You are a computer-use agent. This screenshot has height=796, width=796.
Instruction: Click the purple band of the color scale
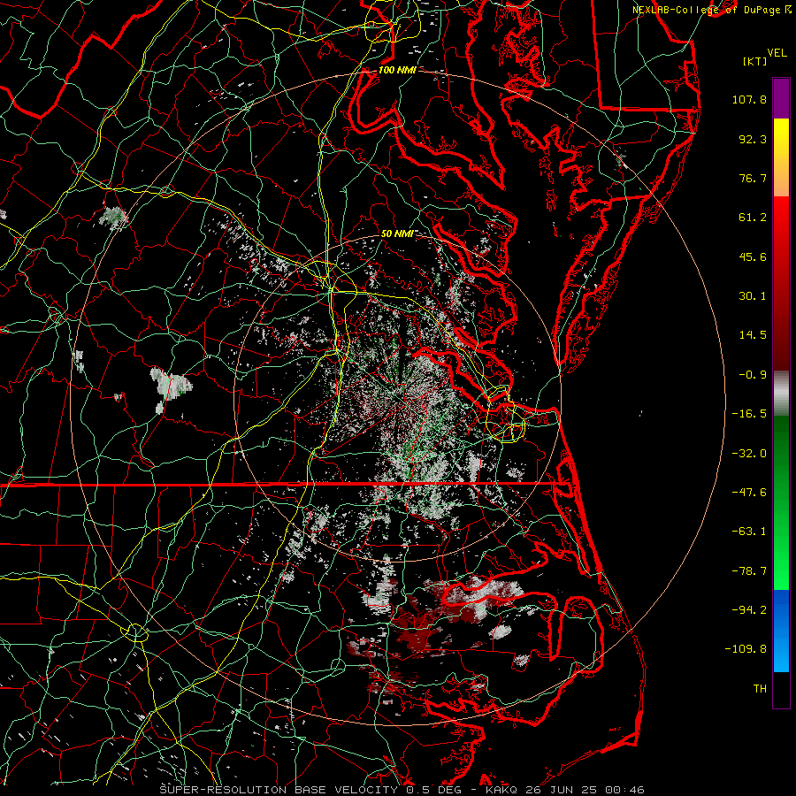click(781, 98)
